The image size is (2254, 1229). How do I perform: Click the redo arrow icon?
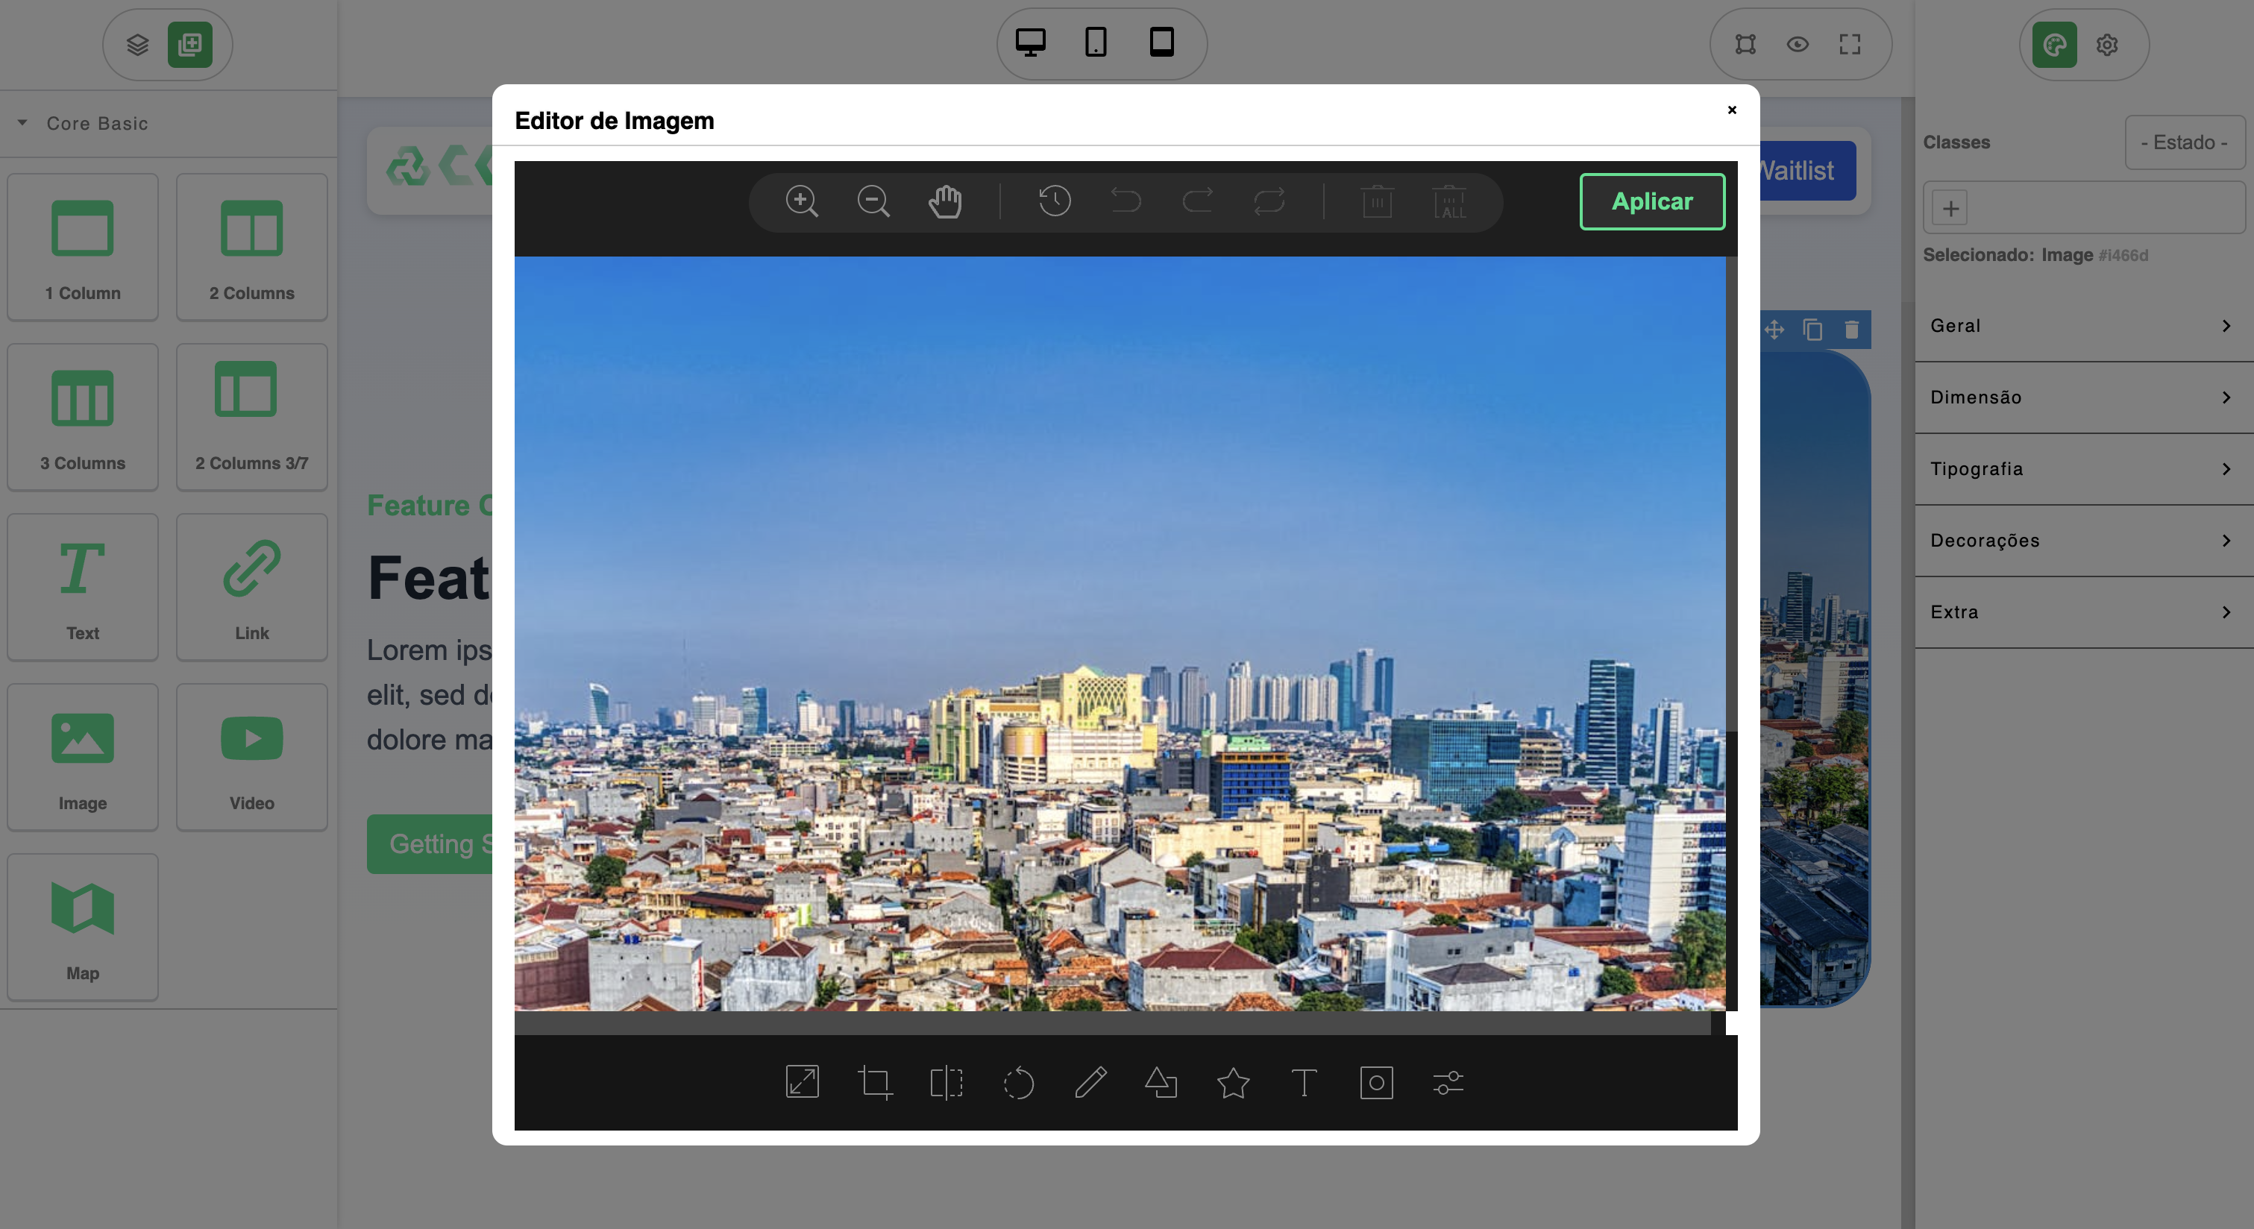(x=1198, y=201)
